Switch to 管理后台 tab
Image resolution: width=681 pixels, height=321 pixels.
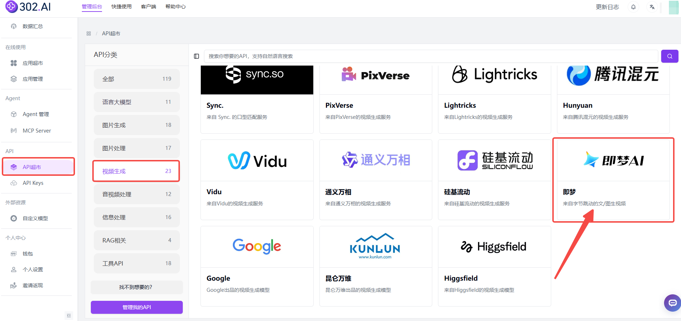(92, 6)
